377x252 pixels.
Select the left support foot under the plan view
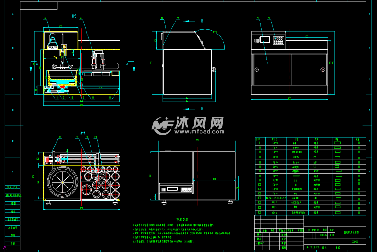48,202
